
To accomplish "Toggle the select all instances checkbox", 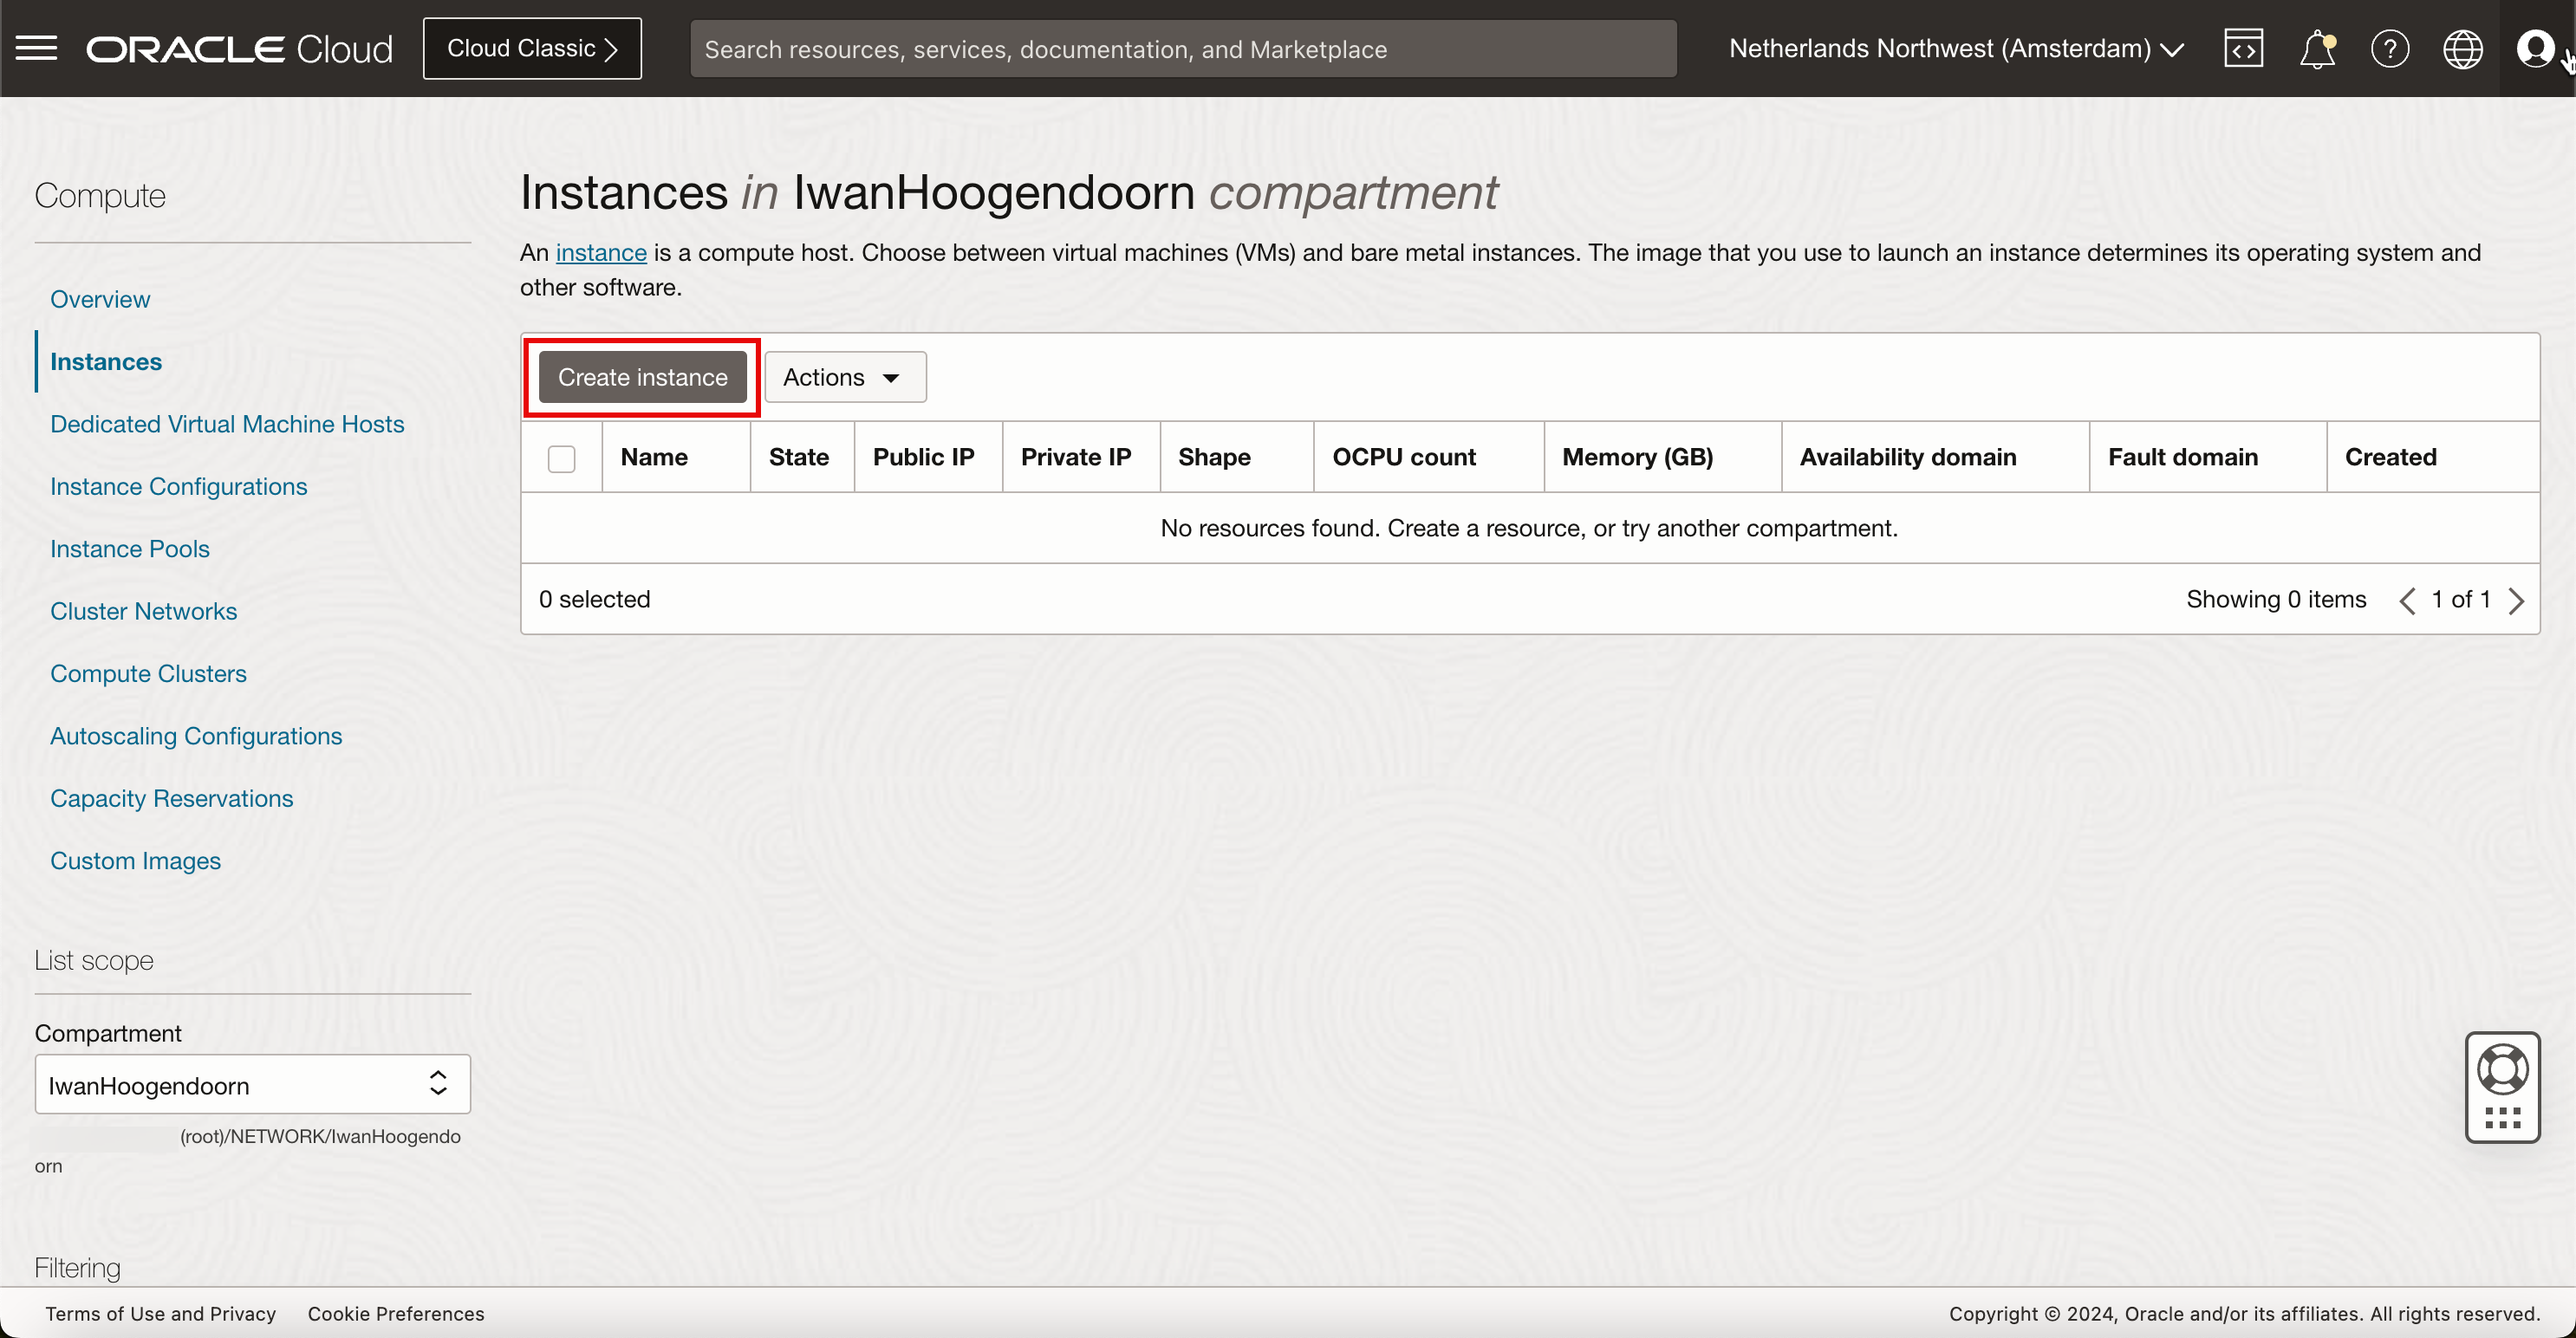I will (x=561, y=458).
